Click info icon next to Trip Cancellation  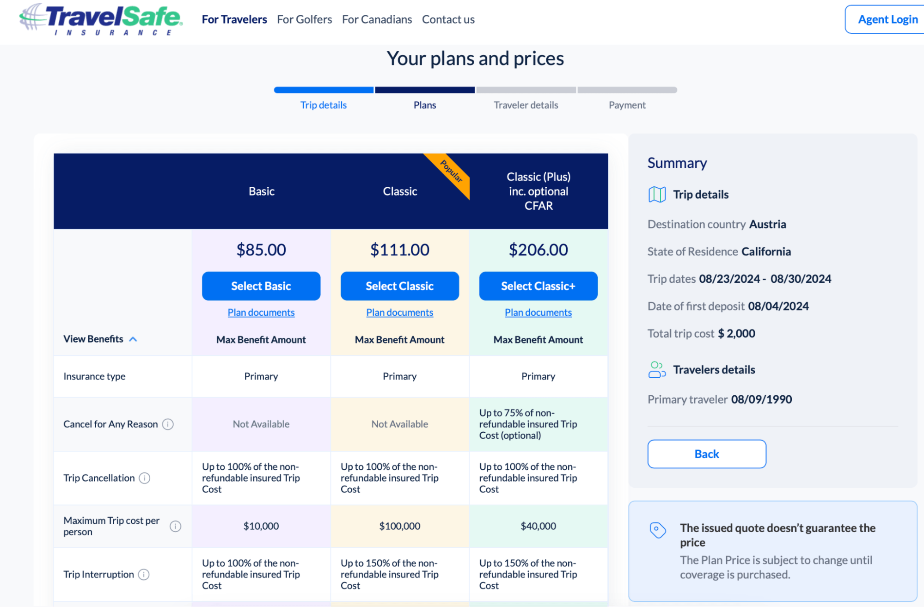click(x=145, y=478)
